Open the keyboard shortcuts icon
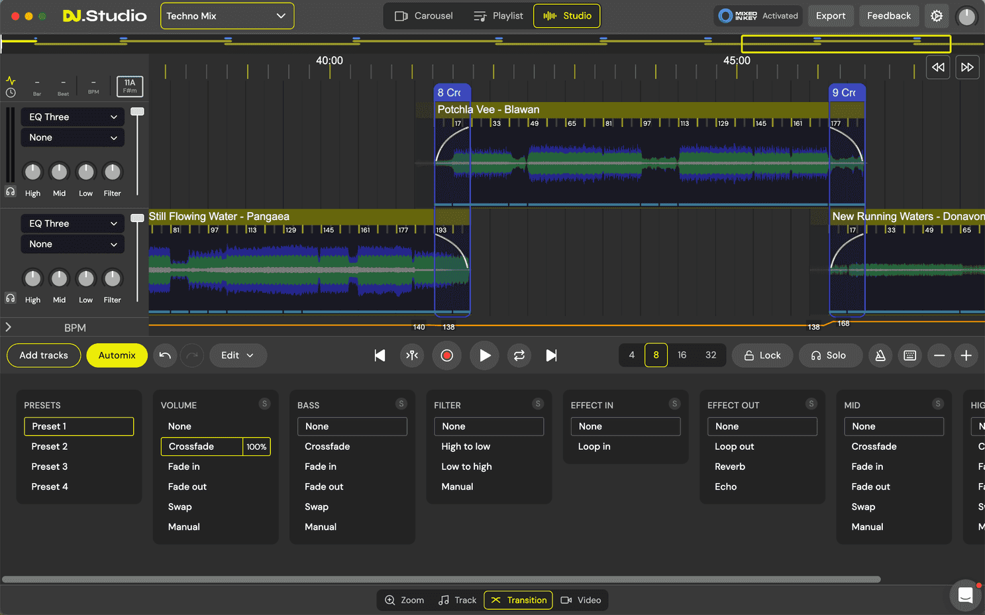 pos(909,355)
